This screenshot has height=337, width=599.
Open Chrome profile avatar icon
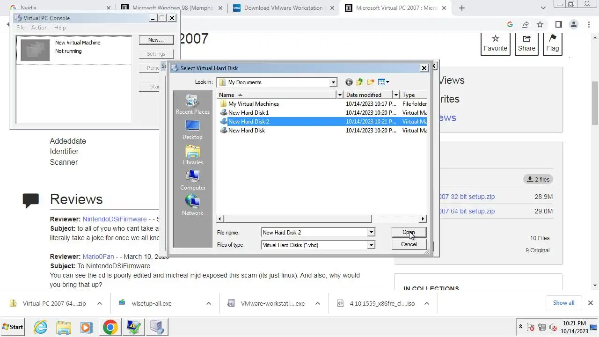574,24
